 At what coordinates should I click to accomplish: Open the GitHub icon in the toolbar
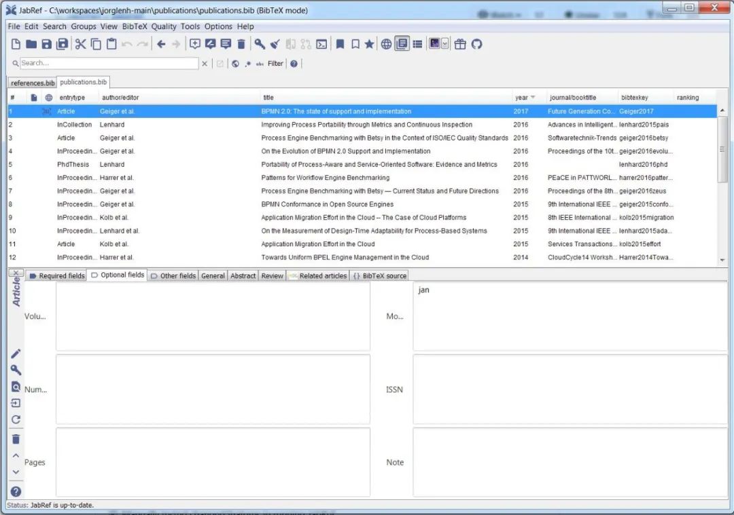pos(476,44)
